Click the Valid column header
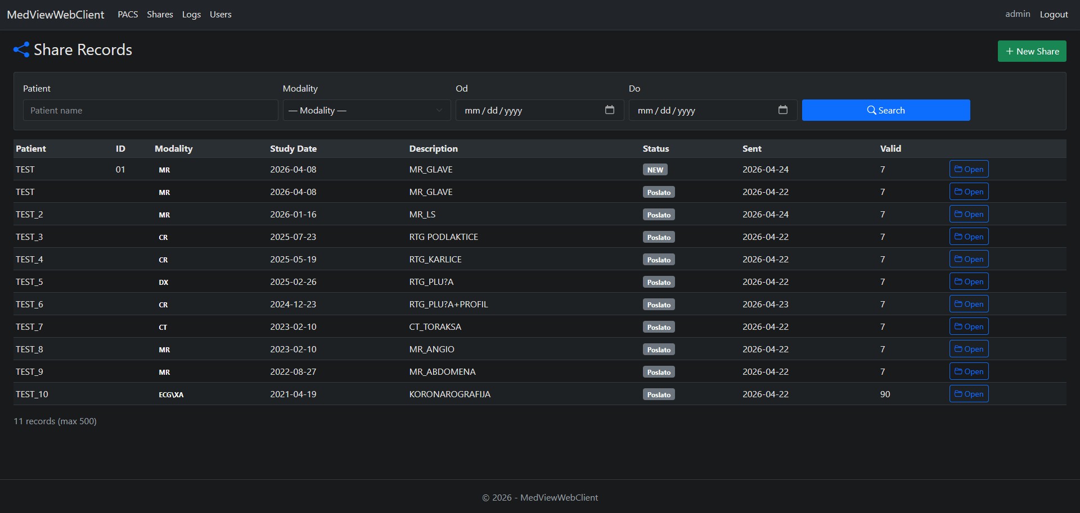 tap(890, 148)
